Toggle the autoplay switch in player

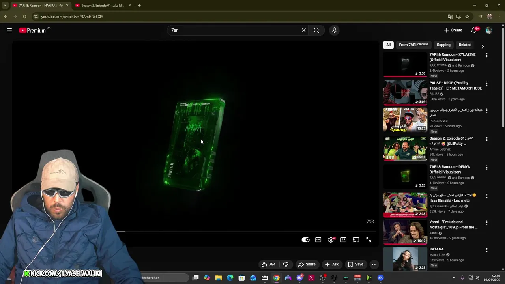[x=306, y=240]
